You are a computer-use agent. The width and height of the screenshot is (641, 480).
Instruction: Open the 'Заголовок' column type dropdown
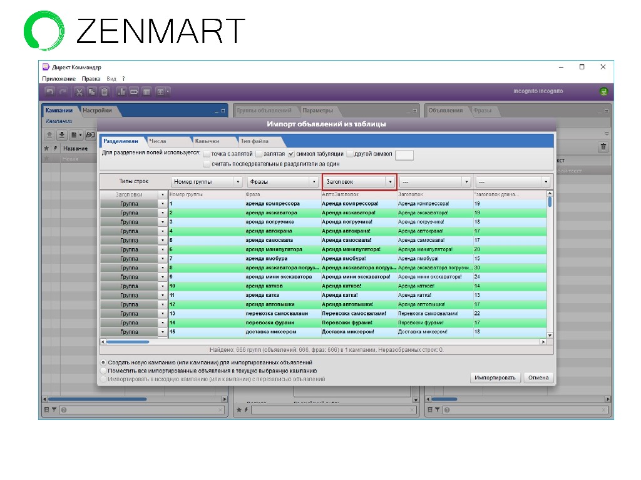(x=359, y=182)
